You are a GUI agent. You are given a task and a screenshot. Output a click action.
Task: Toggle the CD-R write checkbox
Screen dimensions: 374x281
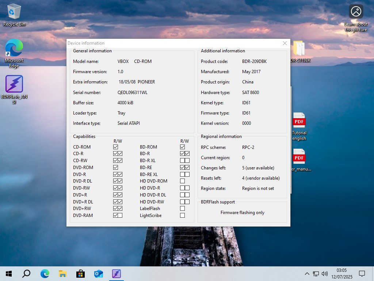pos(120,153)
